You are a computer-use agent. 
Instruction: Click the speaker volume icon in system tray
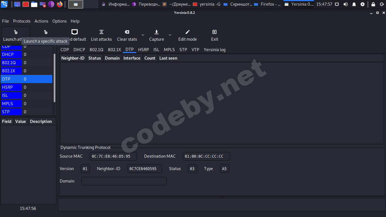[x=345, y=4]
